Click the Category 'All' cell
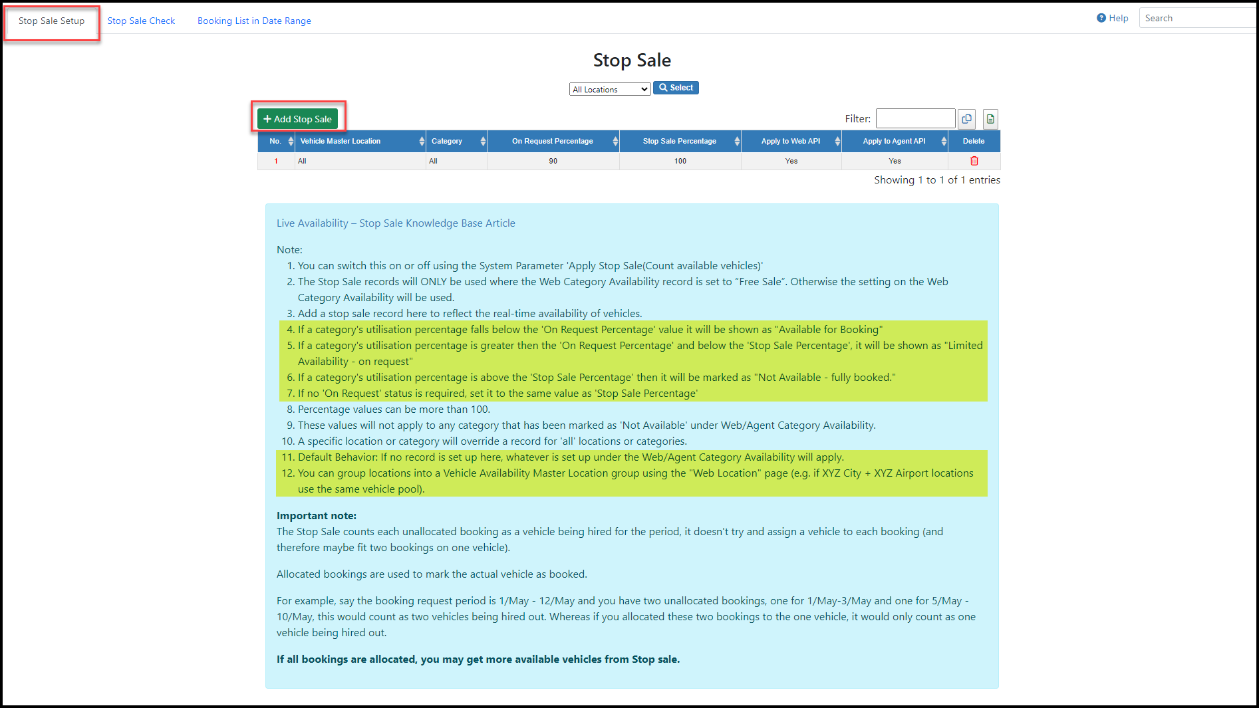Image resolution: width=1259 pixels, height=708 pixels. pos(457,161)
